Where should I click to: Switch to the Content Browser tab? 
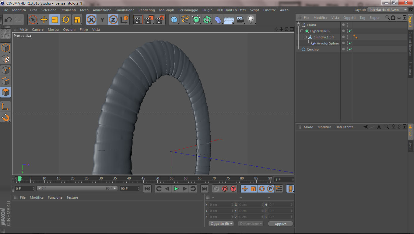[410, 44]
